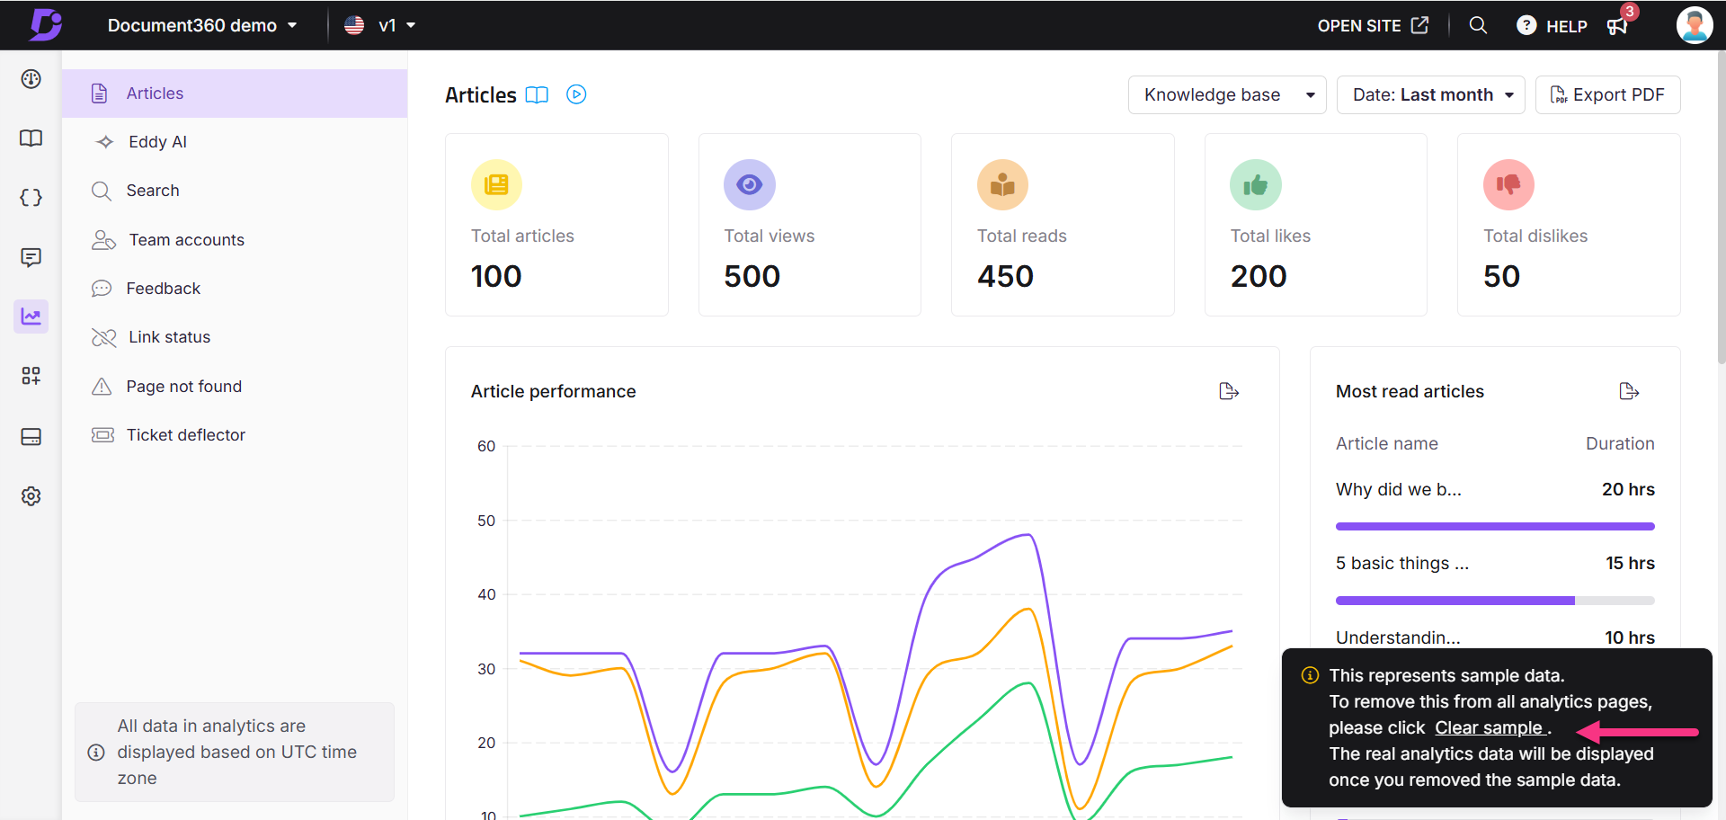Screen dimensions: 1726x820
Task: Open the v1 version dropdown
Action: pos(380,25)
